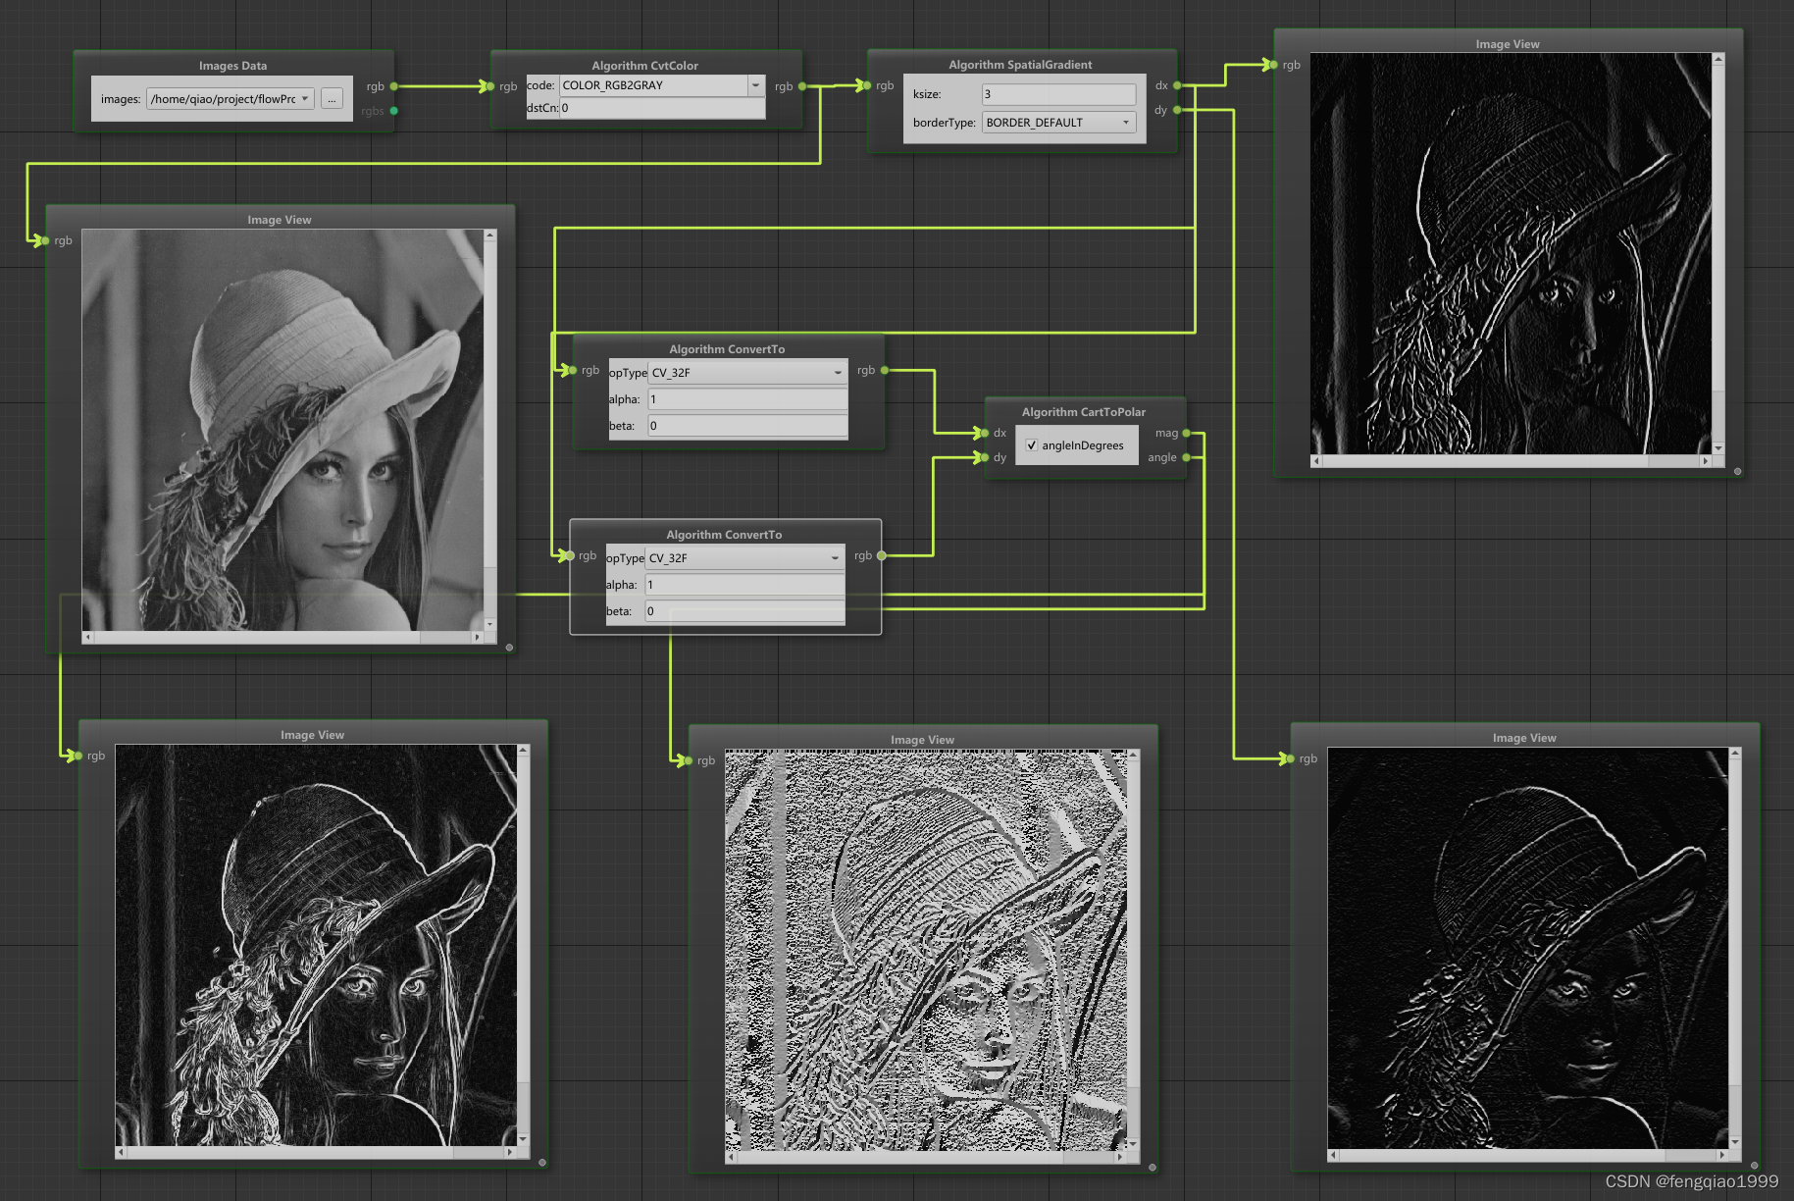Select the 'Algorithm SpatialGradient' node title
Viewport: 1794px width, 1201px height.
coord(1020,65)
